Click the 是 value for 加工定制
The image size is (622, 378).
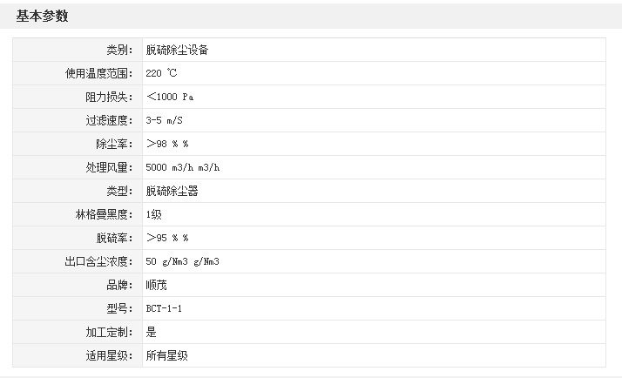(x=151, y=332)
